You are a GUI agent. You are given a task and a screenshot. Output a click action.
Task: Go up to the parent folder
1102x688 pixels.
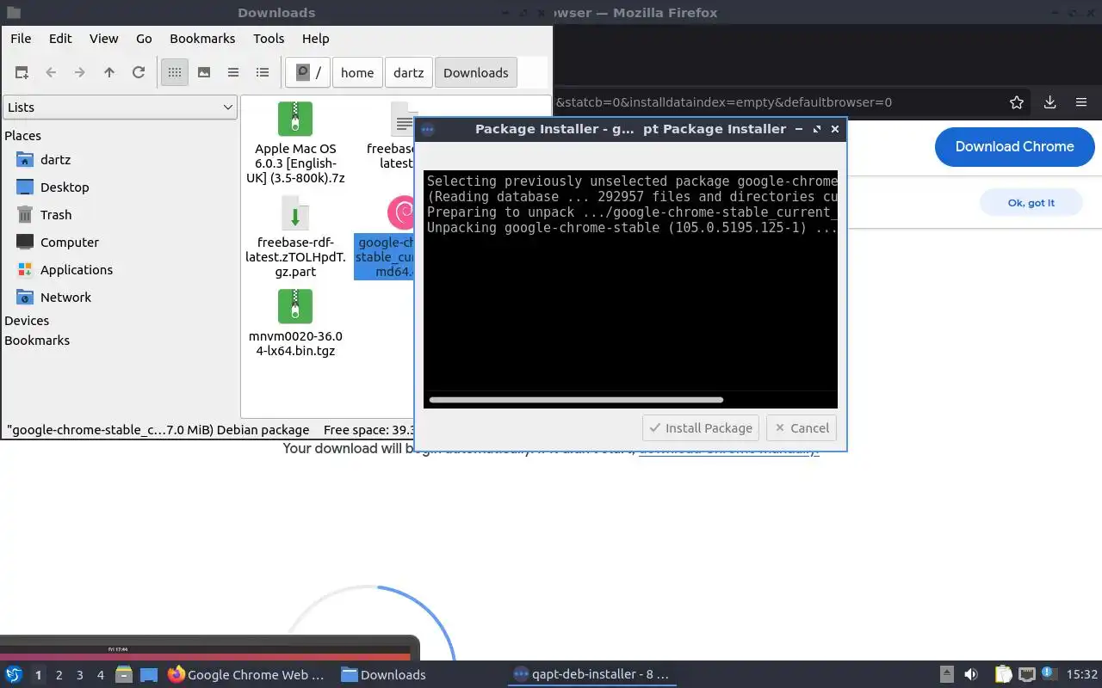[109, 73]
